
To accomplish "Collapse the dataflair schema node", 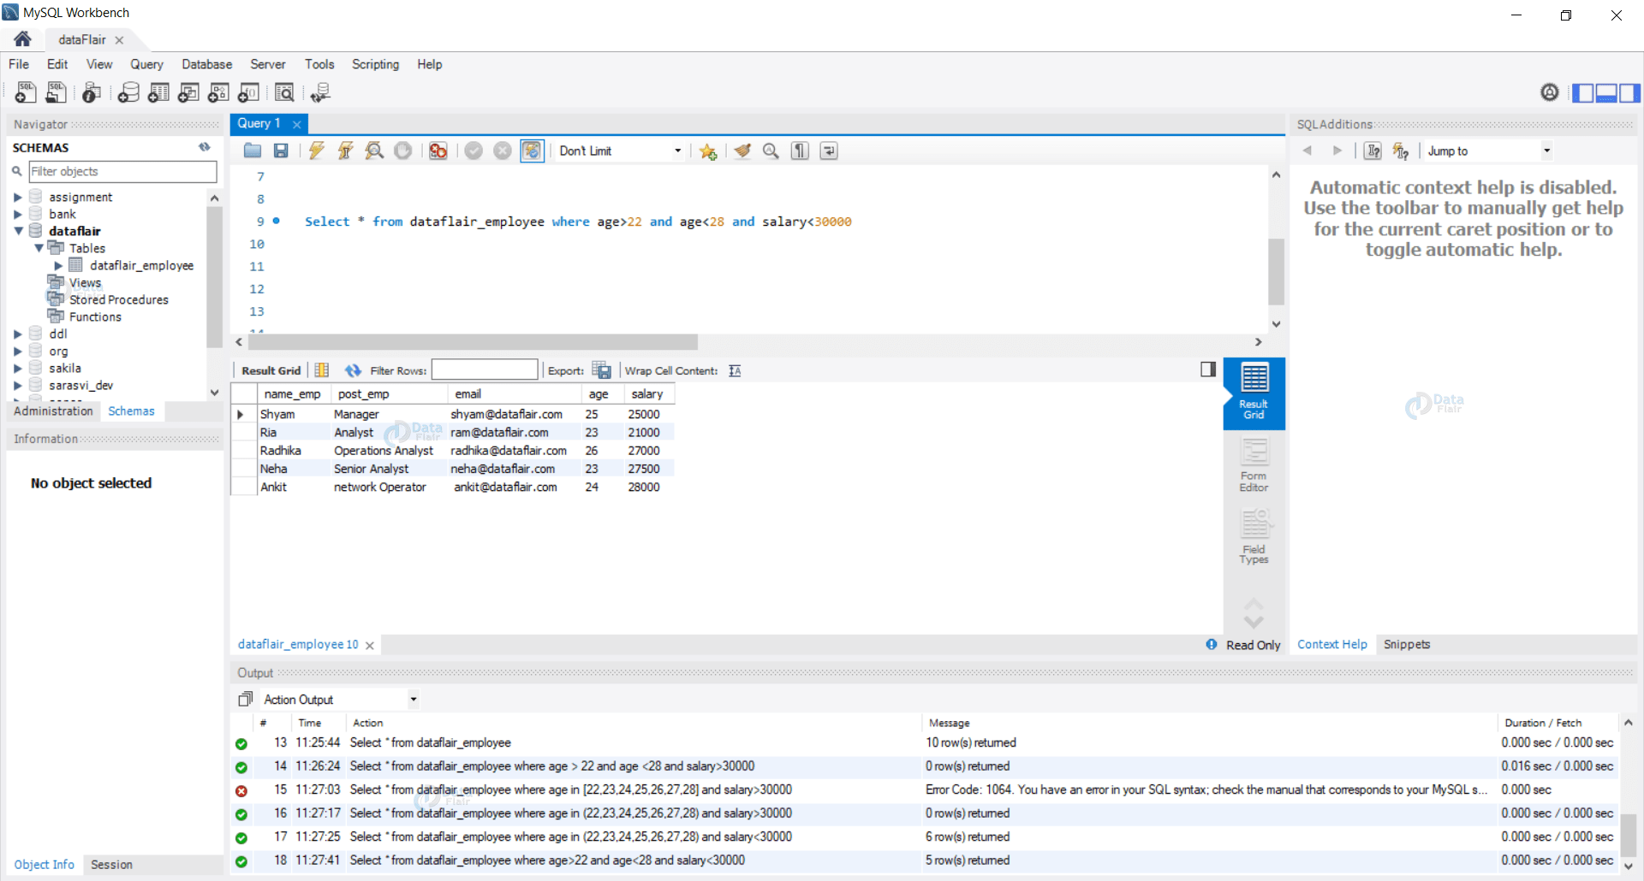I will 19,231.
